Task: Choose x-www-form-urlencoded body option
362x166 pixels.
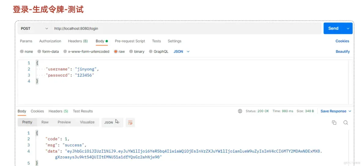Action: point(65,51)
